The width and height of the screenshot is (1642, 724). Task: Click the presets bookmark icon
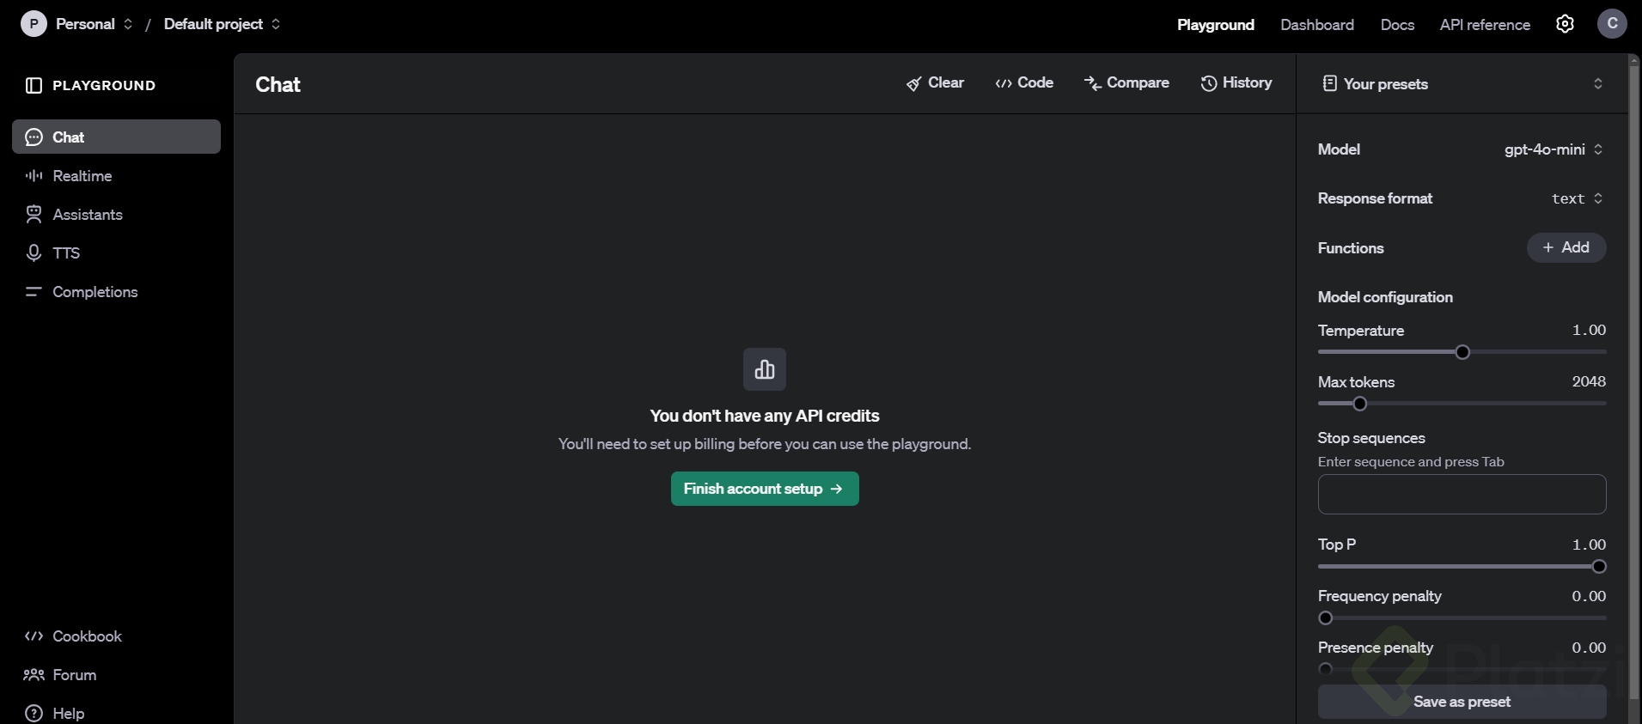[x=1329, y=83]
